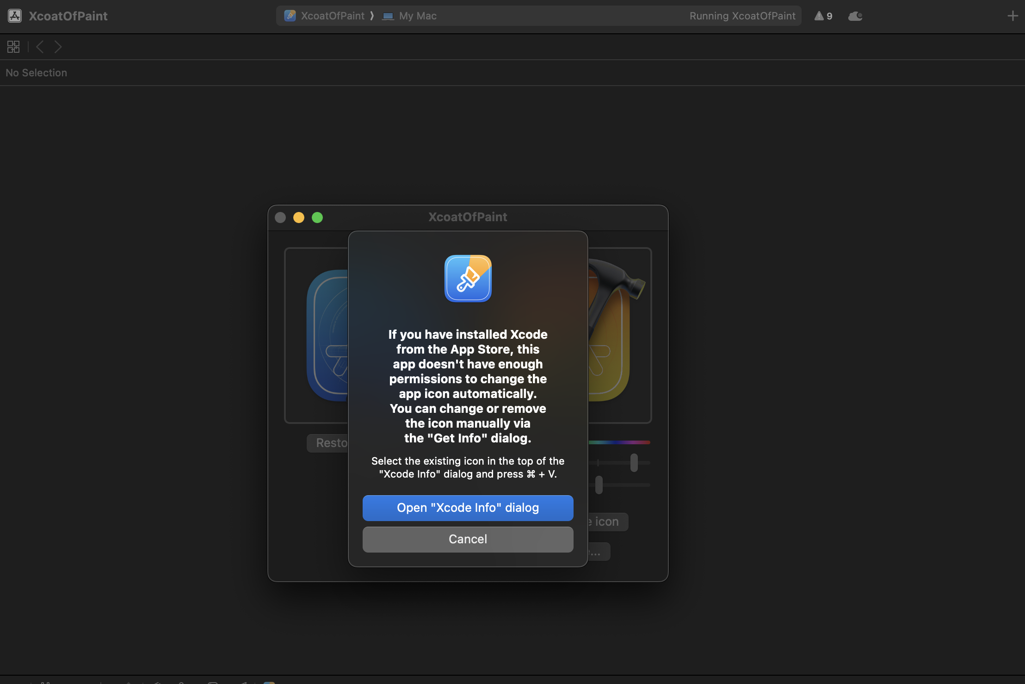The width and height of the screenshot is (1025, 684).
Task: Click the upper slider handle behind dialog
Action: click(x=634, y=463)
